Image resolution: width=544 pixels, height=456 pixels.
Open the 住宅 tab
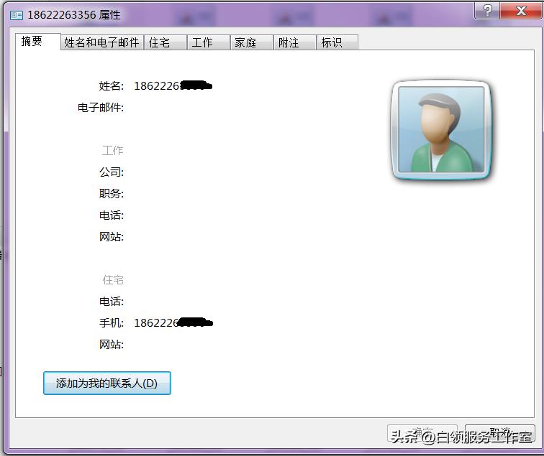[166, 42]
